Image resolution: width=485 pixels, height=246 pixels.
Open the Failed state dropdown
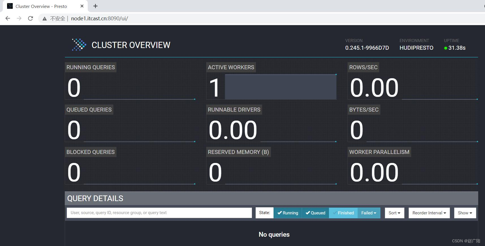(x=369, y=213)
